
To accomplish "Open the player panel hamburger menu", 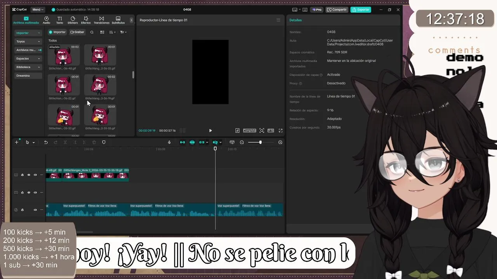I will click(278, 20).
